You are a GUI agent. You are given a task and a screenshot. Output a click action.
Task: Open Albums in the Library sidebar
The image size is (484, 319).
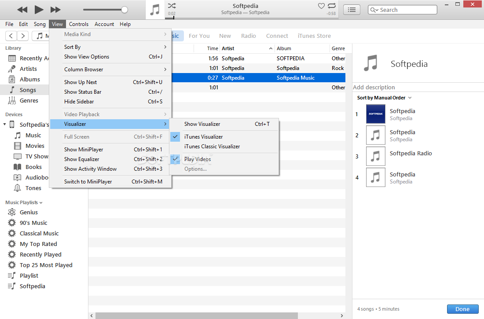(x=24, y=79)
